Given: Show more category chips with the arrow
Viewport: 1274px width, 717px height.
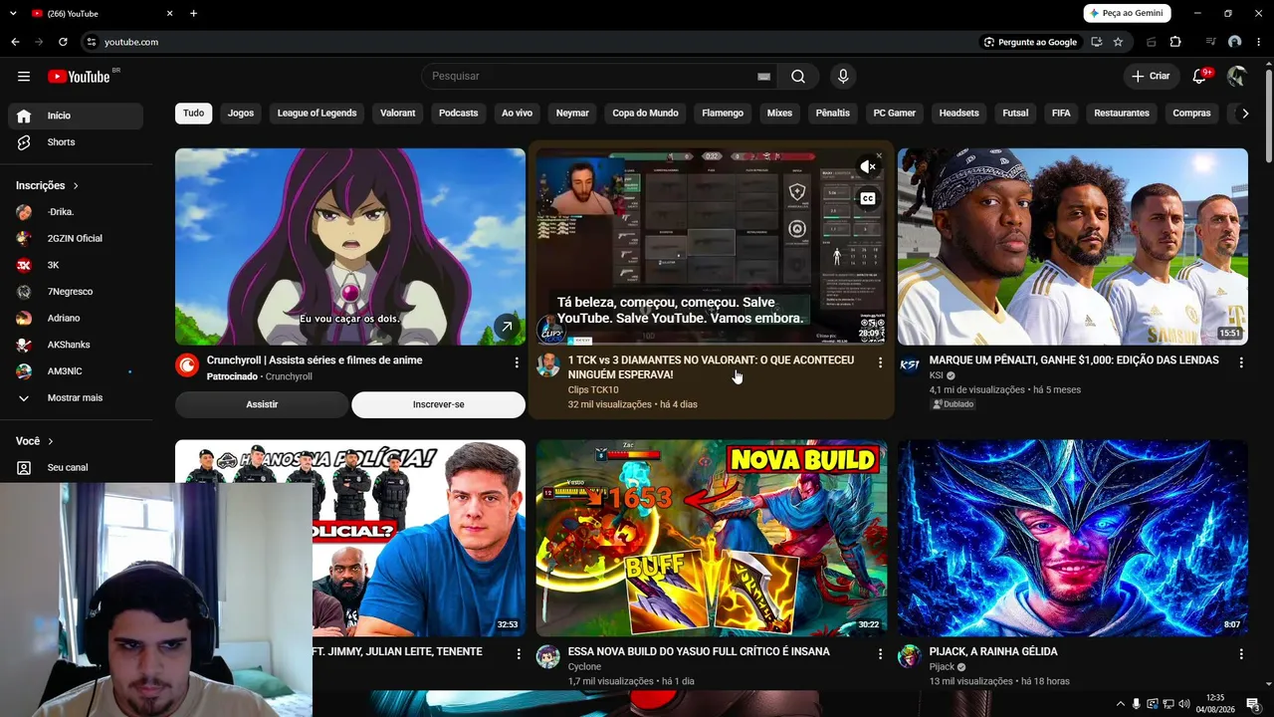Looking at the screenshot, I should click(x=1244, y=114).
